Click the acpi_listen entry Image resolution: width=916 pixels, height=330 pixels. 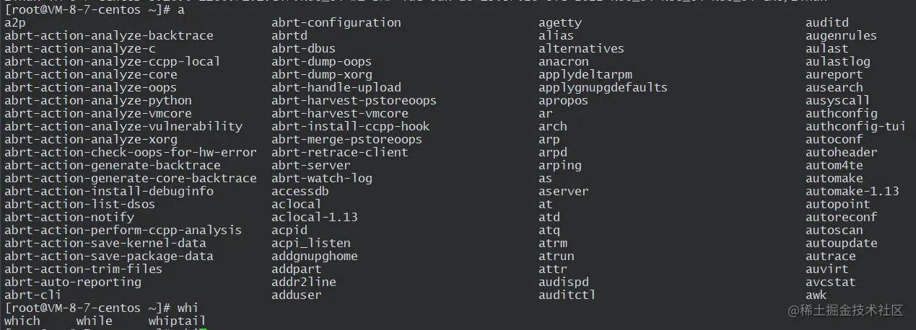[x=311, y=243]
